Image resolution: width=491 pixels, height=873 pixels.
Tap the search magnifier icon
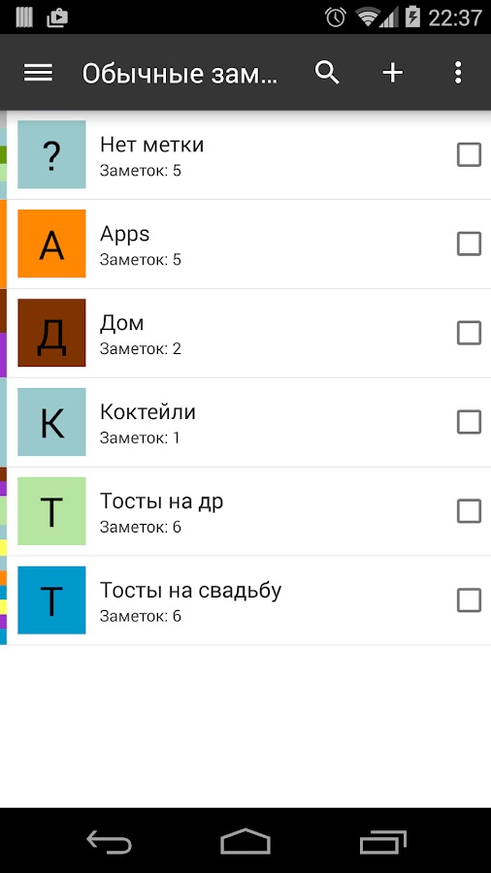click(327, 73)
